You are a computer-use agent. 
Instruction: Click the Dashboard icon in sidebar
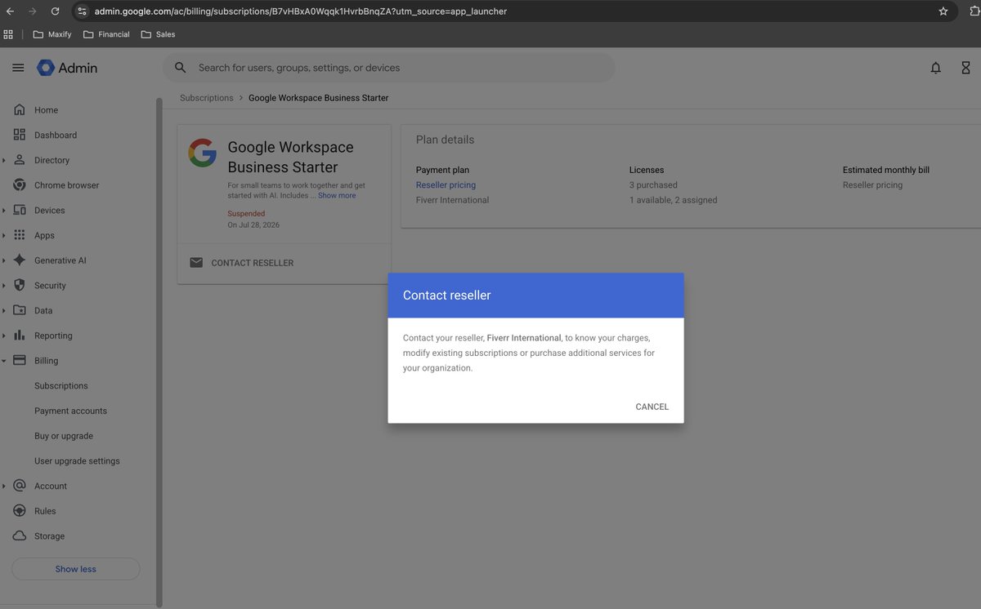pos(20,135)
